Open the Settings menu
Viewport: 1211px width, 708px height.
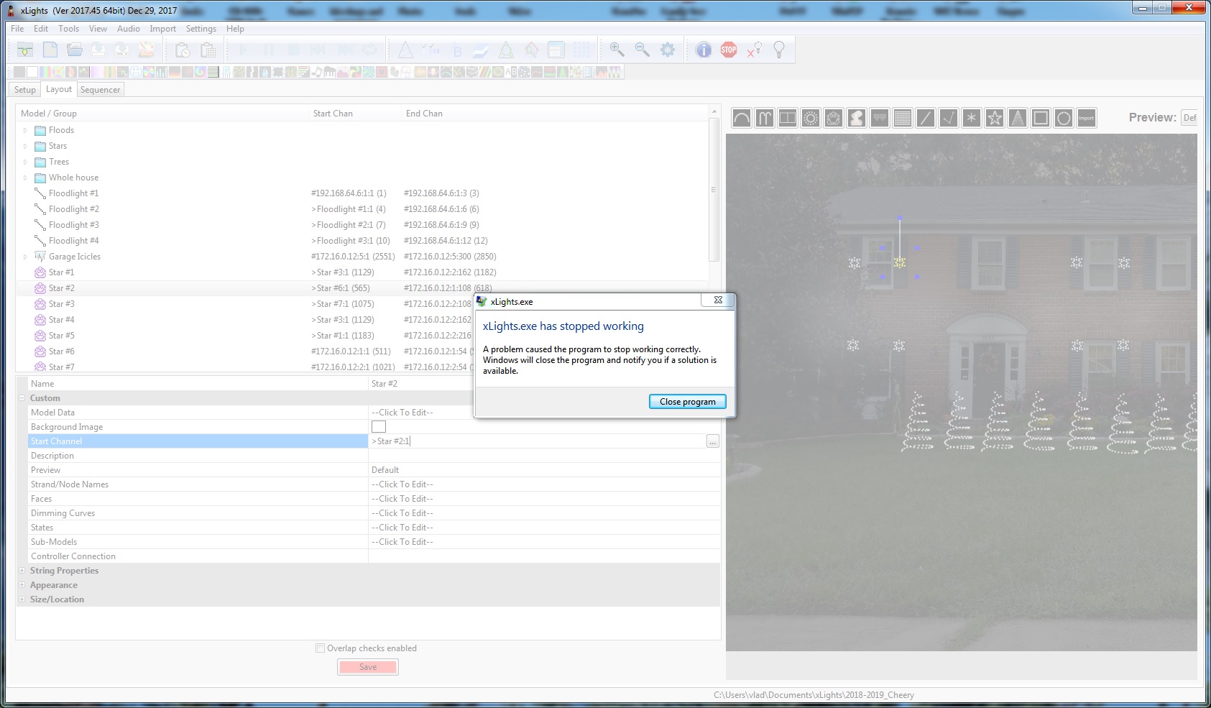click(201, 29)
